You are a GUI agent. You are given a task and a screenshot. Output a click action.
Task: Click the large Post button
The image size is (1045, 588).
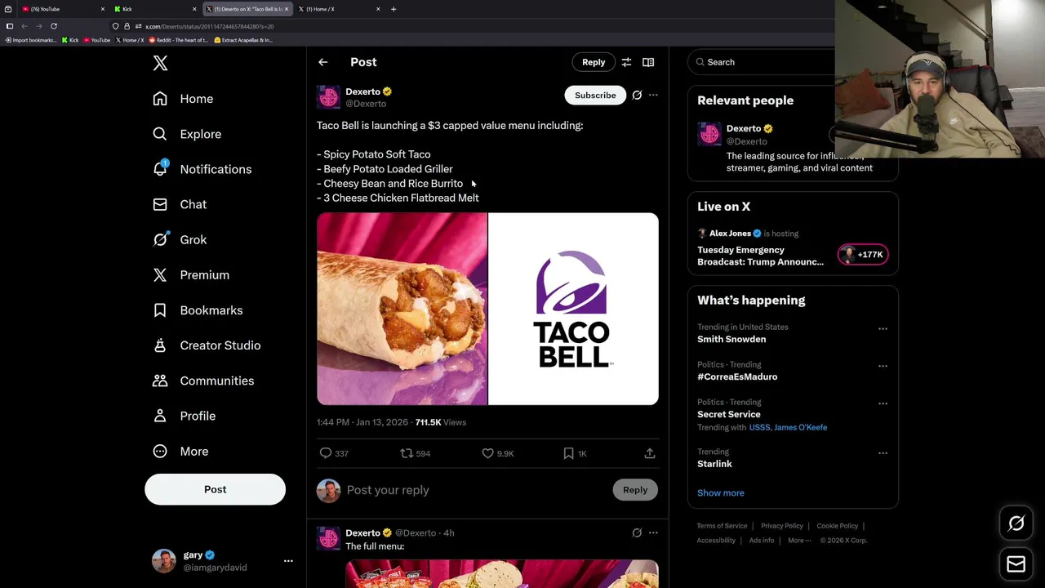(215, 489)
